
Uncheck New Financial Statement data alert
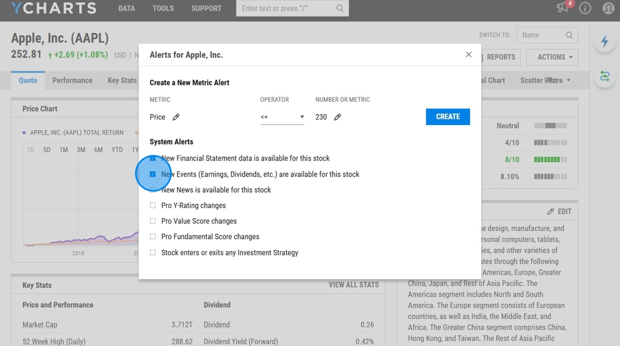pyautogui.click(x=153, y=158)
